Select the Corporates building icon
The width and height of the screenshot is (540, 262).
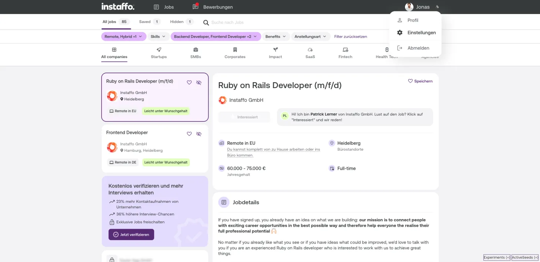pyautogui.click(x=235, y=50)
